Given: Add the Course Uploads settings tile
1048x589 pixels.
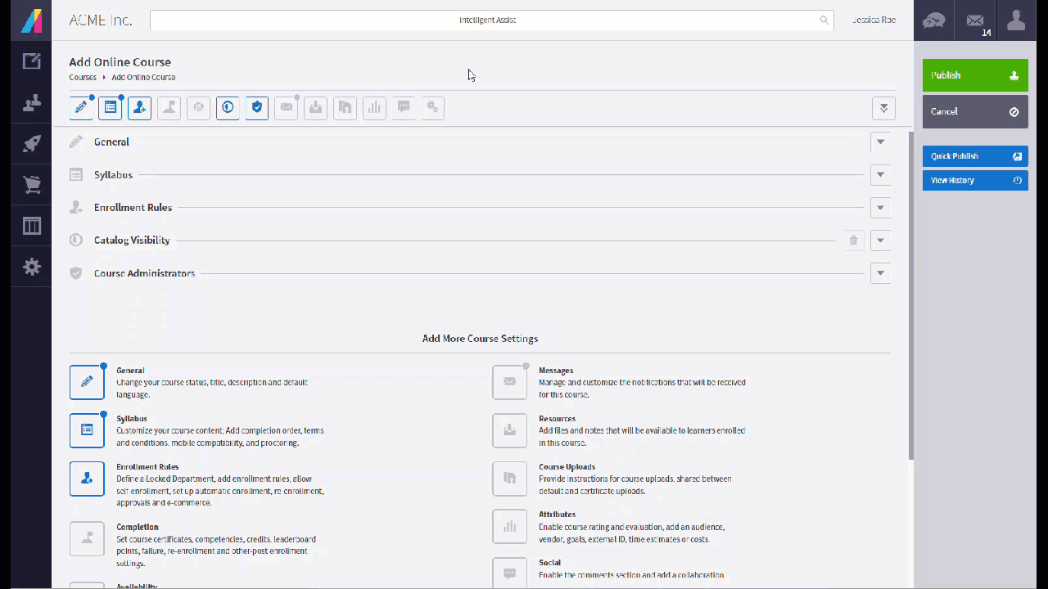Looking at the screenshot, I should coord(509,479).
